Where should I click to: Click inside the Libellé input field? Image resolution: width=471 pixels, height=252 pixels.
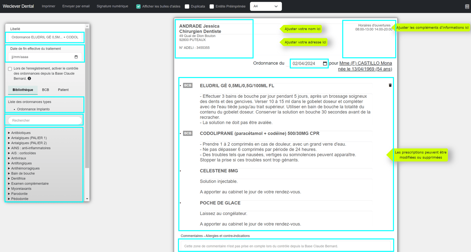45,37
